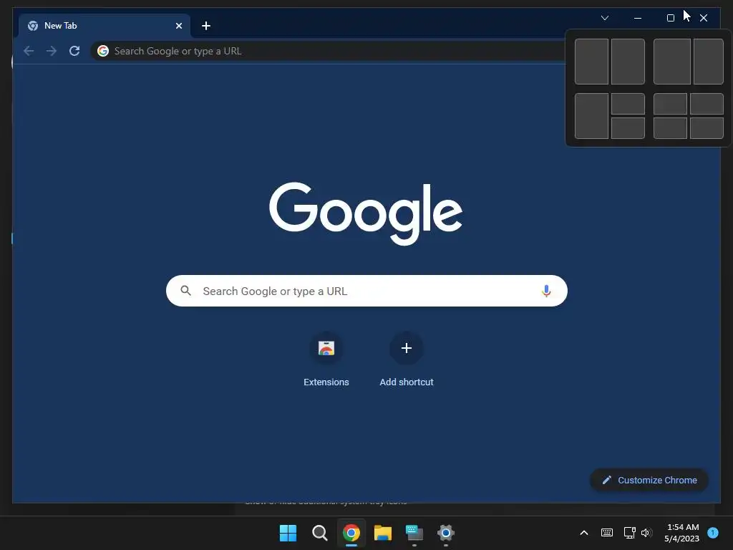Viewport: 733px width, 550px height.
Task: Open a new tab with plus button
Action: 206,26
